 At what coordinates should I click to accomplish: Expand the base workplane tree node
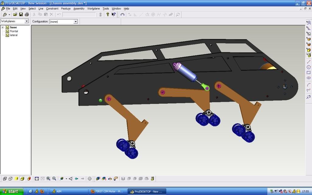(2, 27)
